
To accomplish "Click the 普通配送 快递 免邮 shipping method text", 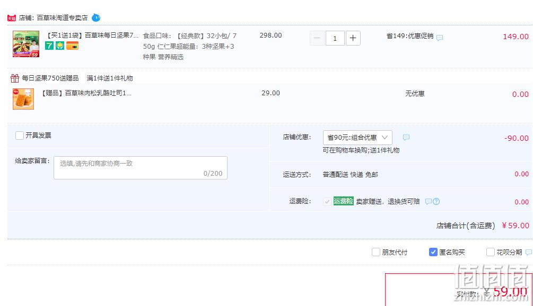I will pyautogui.click(x=350, y=174).
